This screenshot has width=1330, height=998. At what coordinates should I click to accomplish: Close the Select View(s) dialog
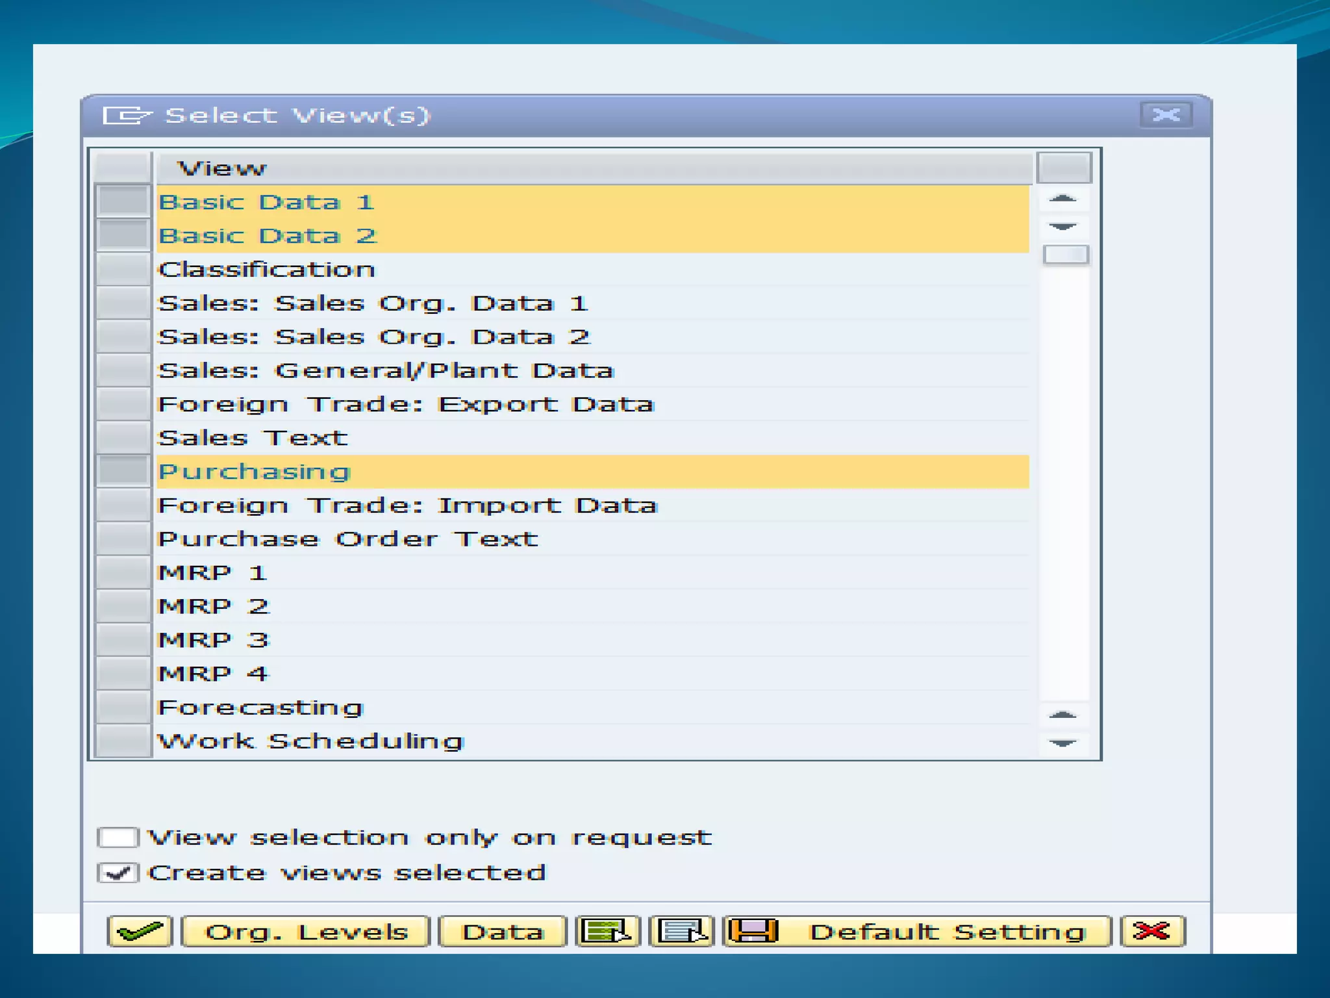click(1166, 115)
